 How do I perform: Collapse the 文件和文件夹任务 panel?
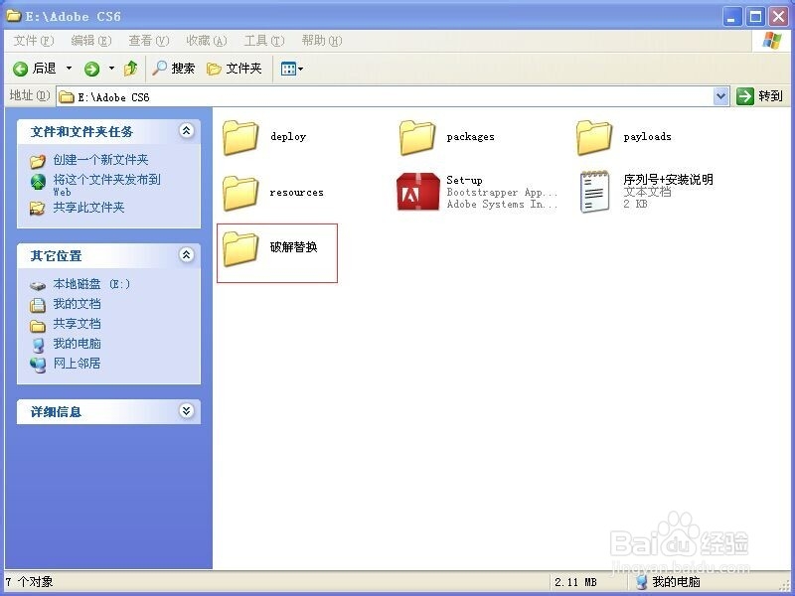[187, 131]
